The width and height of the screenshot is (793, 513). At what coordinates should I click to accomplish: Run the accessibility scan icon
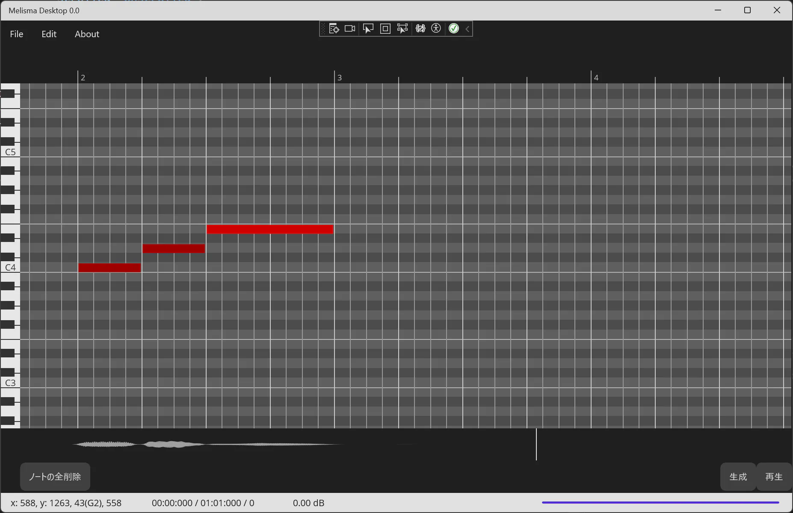[436, 29]
